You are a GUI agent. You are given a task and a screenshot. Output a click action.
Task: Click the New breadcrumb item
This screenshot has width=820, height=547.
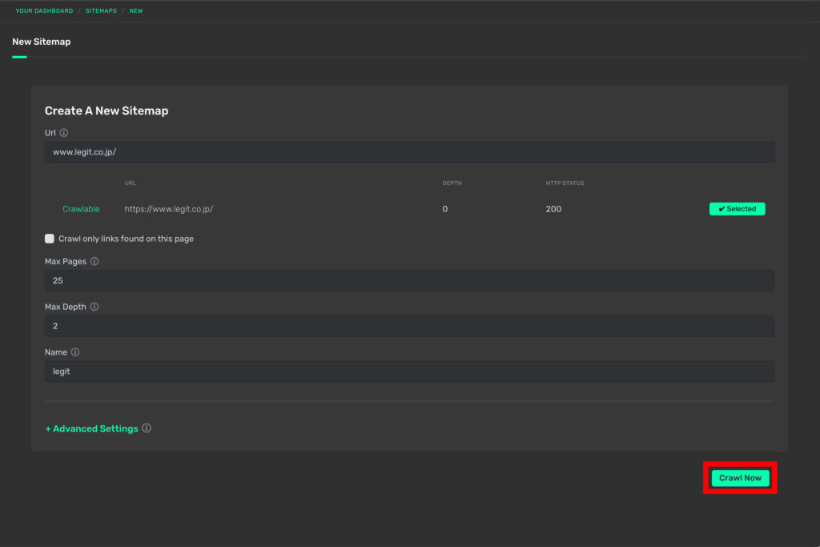coord(136,11)
